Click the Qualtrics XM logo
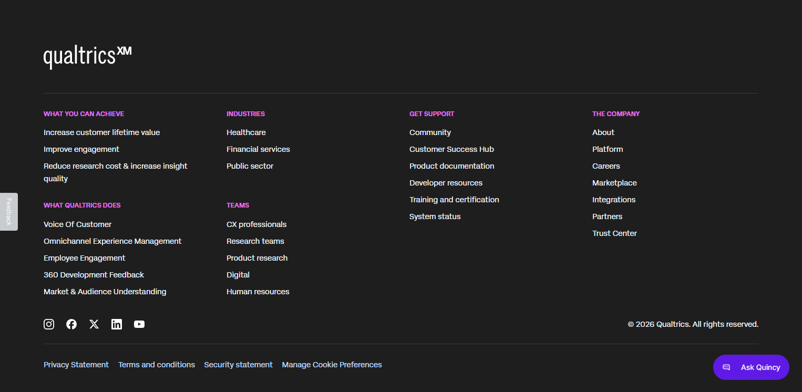The height and width of the screenshot is (392, 802). pyautogui.click(x=87, y=57)
